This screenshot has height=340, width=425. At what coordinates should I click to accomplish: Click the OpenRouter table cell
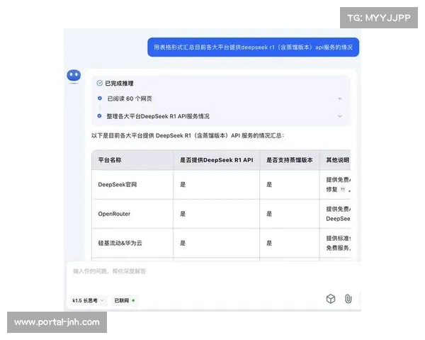(x=114, y=213)
